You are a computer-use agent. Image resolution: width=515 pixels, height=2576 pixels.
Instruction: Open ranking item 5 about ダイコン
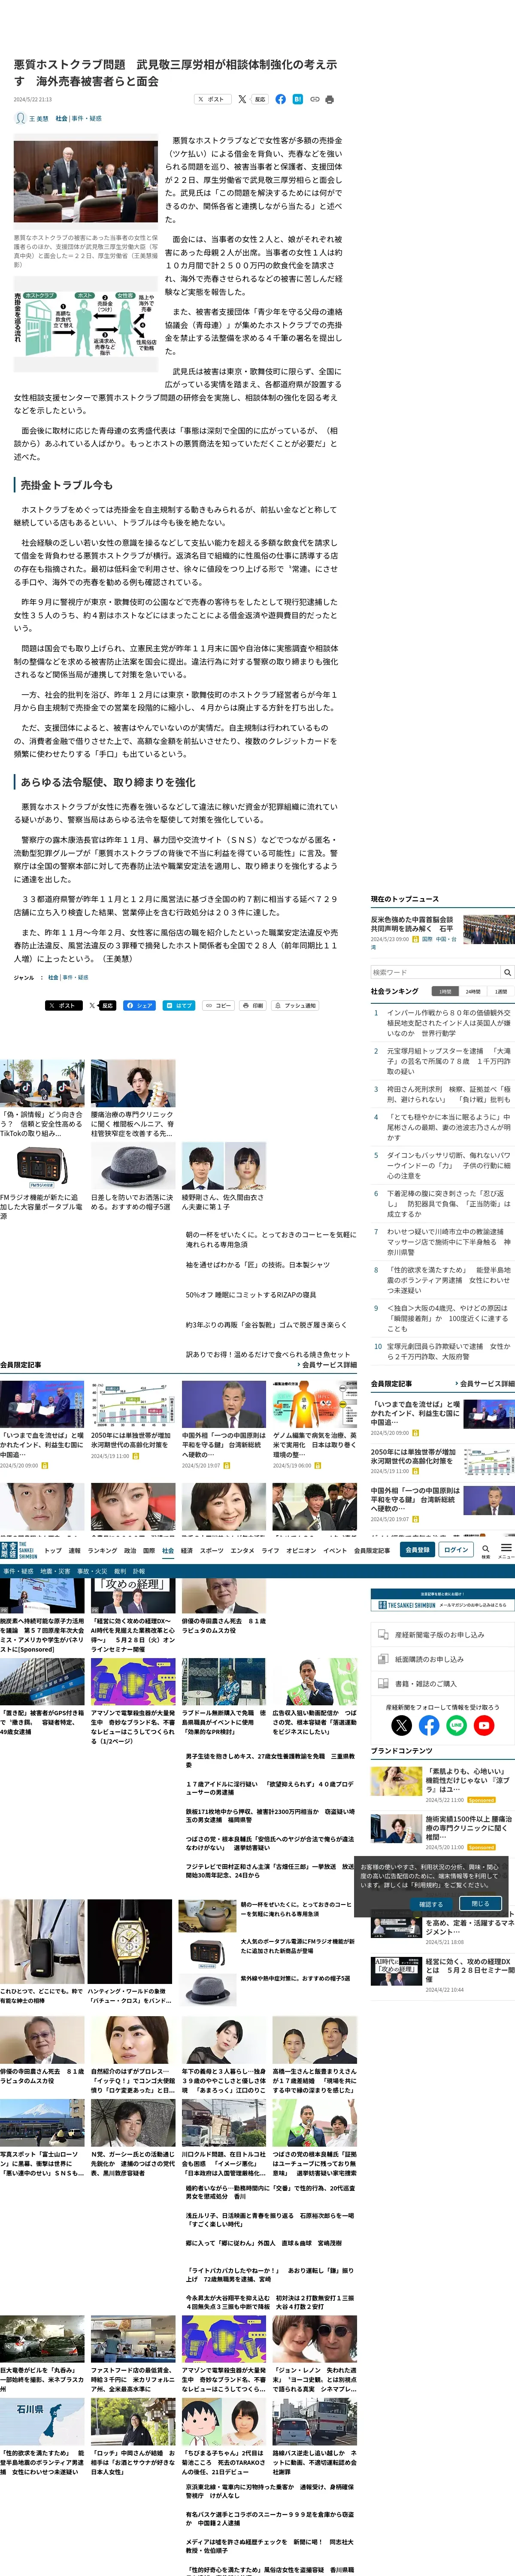coord(449,1165)
